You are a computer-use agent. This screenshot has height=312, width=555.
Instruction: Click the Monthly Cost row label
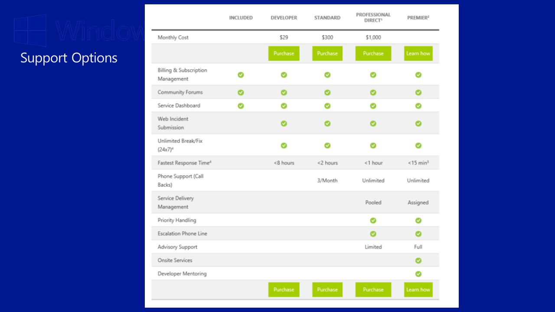[173, 38]
